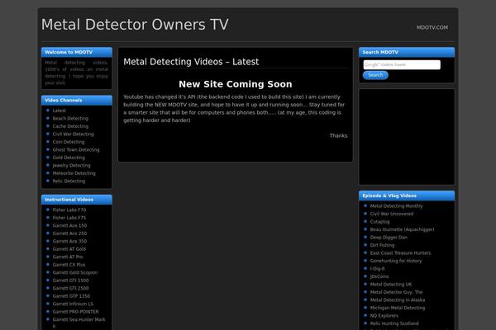Click the Video Channels panel header
This screenshot has width=496, height=330.
[77, 100]
